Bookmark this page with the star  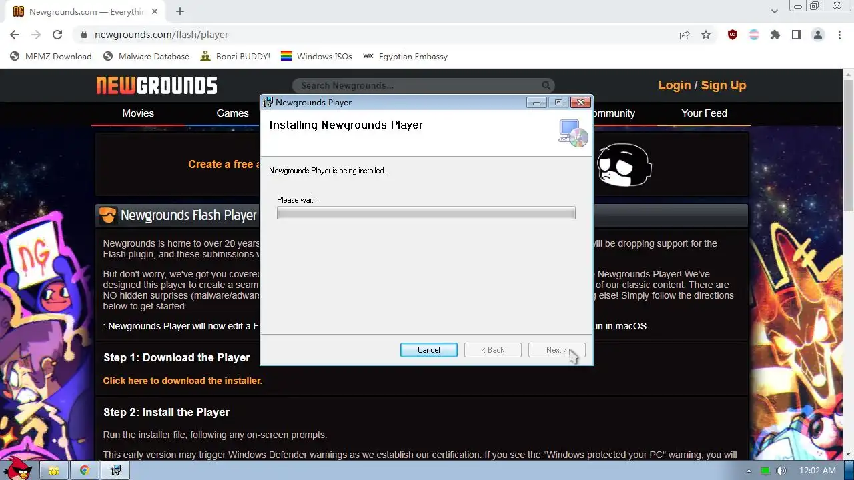[x=706, y=35]
